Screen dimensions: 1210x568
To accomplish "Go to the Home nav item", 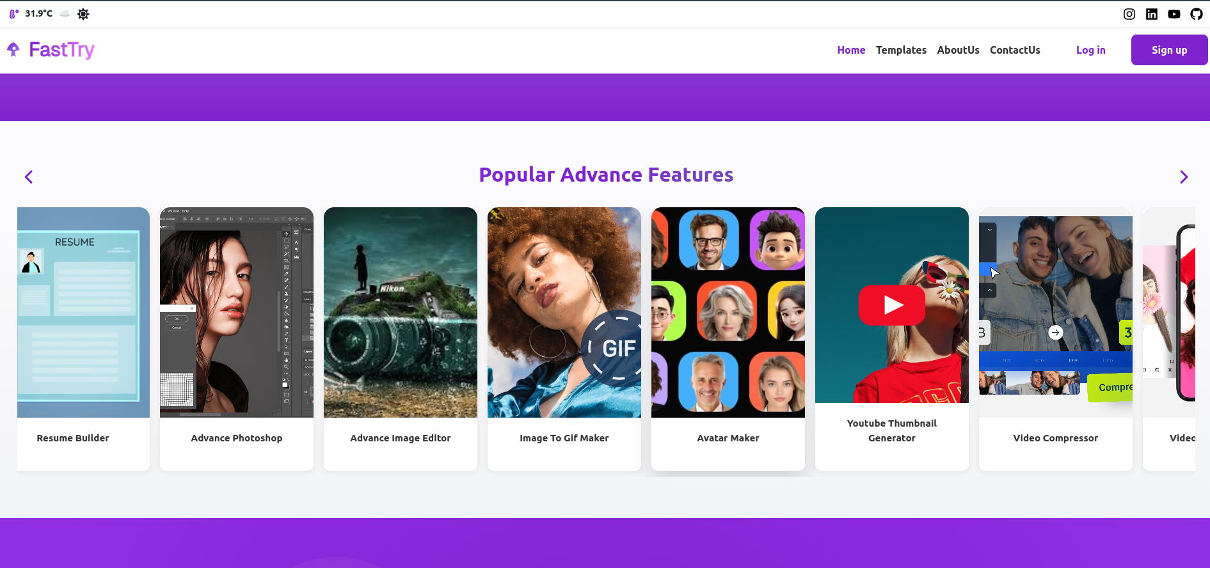I will coord(851,50).
